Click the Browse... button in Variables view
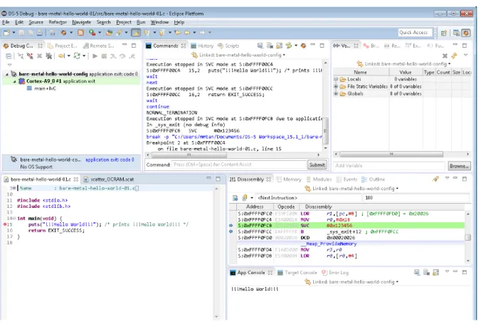Image resolution: width=486 pixels, height=334 pixels. (459, 166)
